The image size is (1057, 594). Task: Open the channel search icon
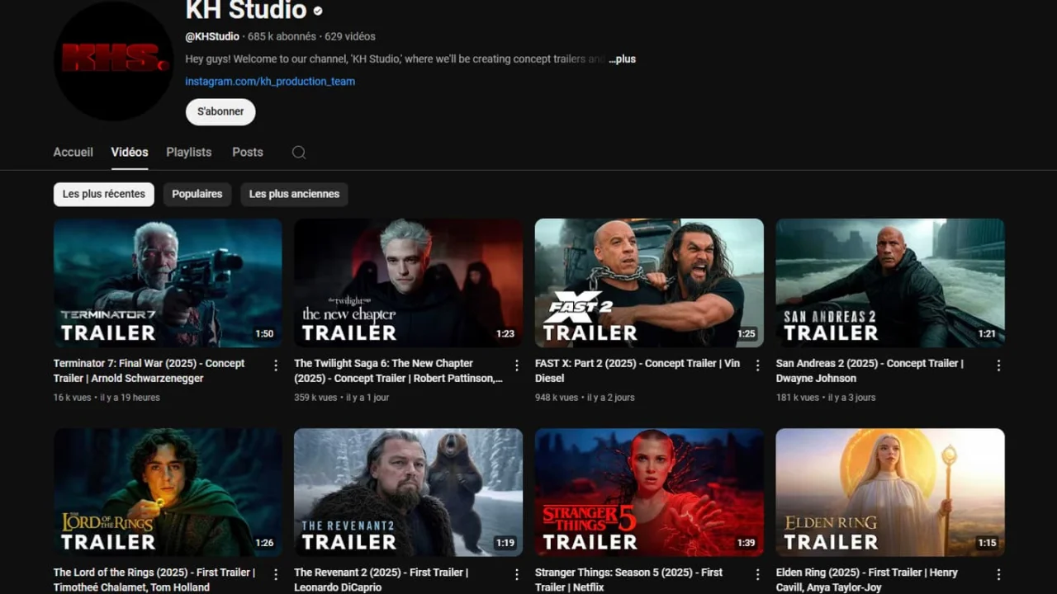(x=298, y=152)
